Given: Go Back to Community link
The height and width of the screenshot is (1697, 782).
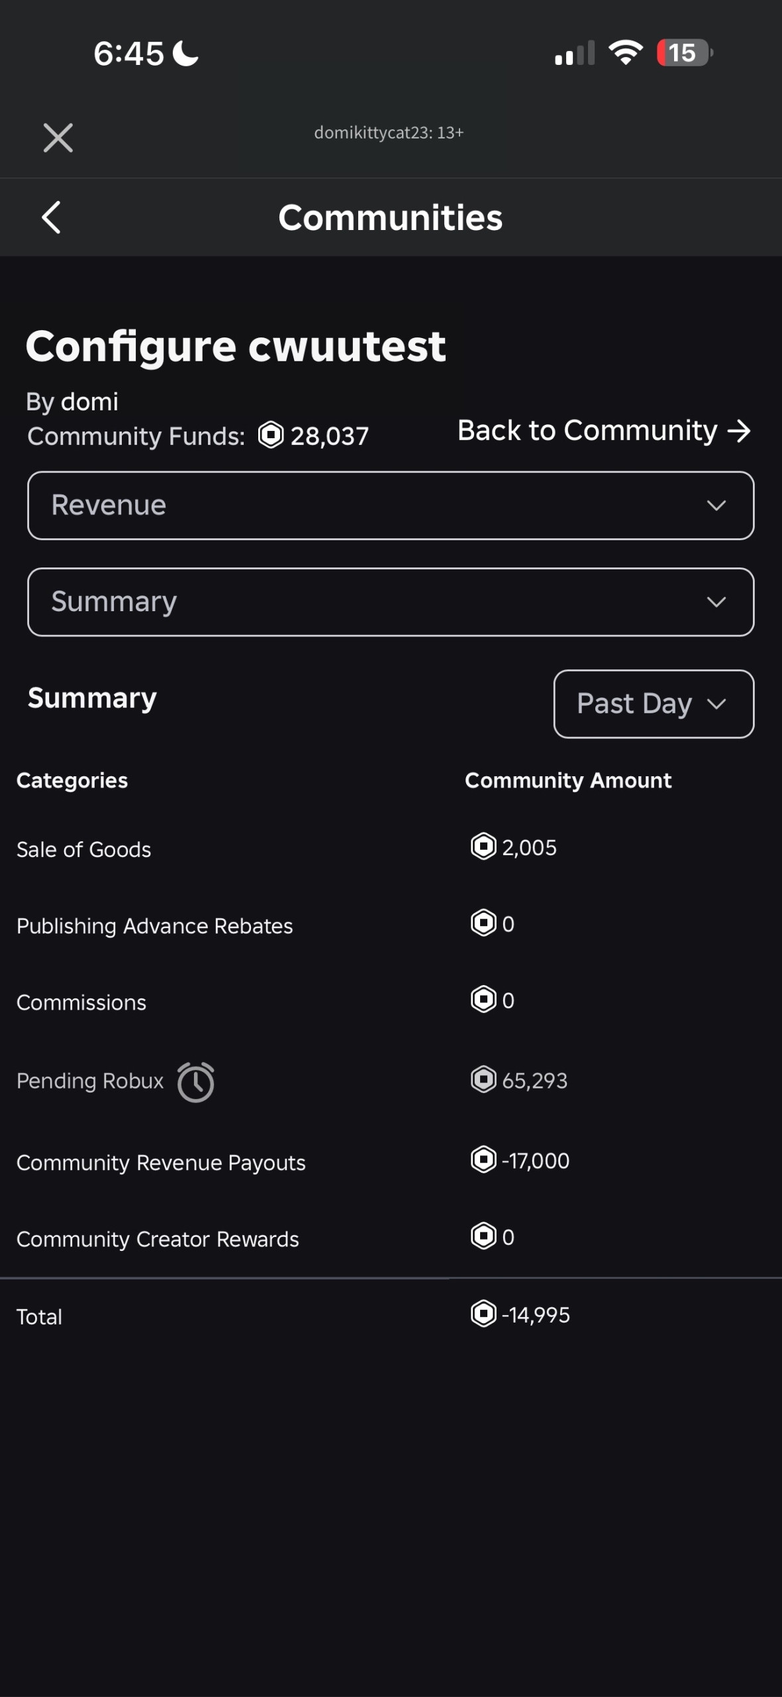Looking at the screenshot, I should click(604, 431).
